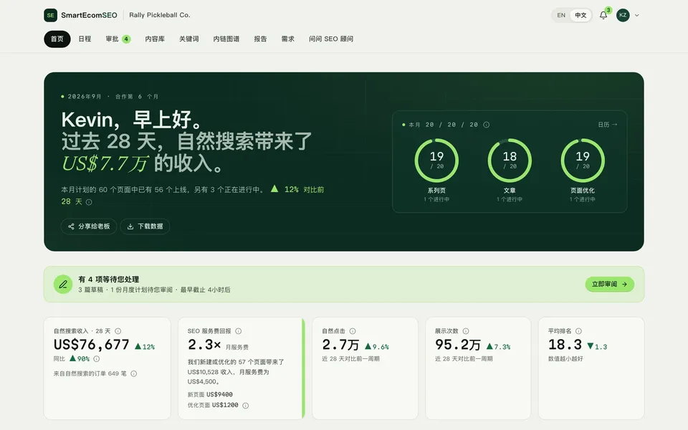Click the 审批 badge showing 4
The height and width of the screenshot is (430, 688).
(126, 39)
